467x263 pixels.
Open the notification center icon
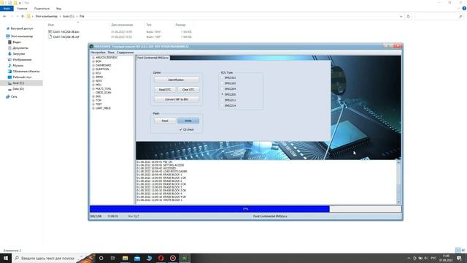[459, 258]
